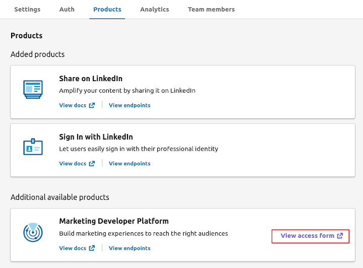Go to the Team members tab
363x268 pixels.
pos(211,10)
